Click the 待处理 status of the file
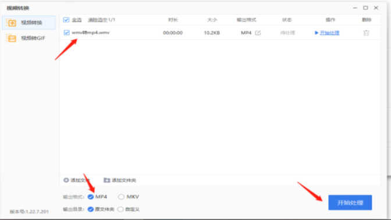 pos(287,33)
